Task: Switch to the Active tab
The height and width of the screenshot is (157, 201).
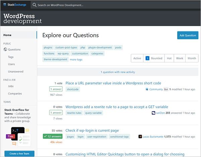Action: tap(137, 58)
